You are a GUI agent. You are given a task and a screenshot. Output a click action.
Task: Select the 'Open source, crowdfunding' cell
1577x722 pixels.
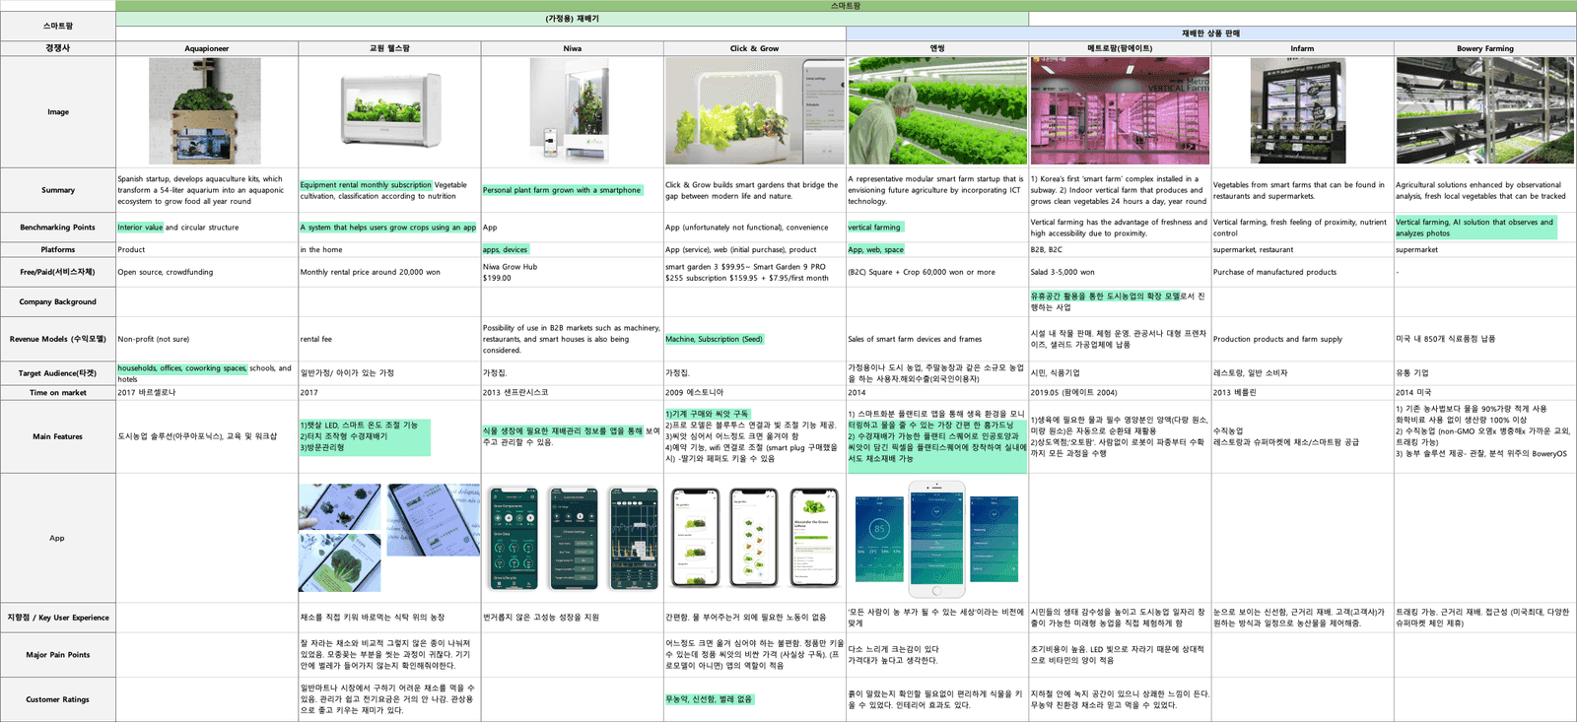(x=207, y=272)
